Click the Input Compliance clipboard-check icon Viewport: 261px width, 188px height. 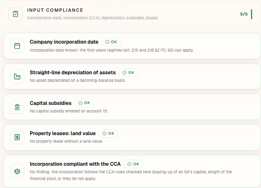[16, 14]
